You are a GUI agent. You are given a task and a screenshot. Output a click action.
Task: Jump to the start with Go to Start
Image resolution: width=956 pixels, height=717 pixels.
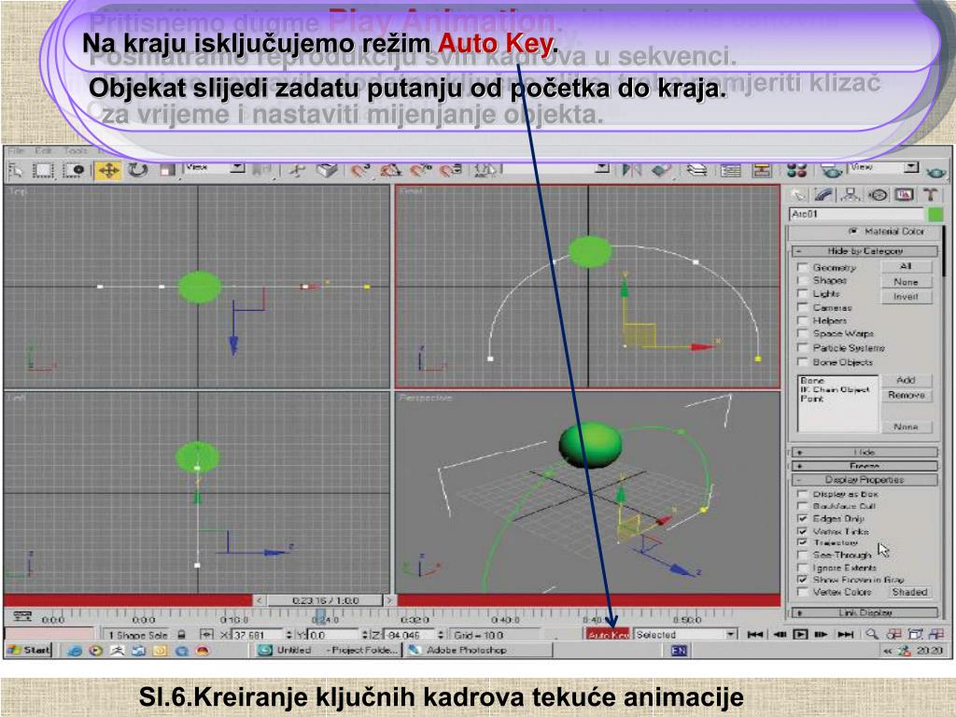point(754,635)
